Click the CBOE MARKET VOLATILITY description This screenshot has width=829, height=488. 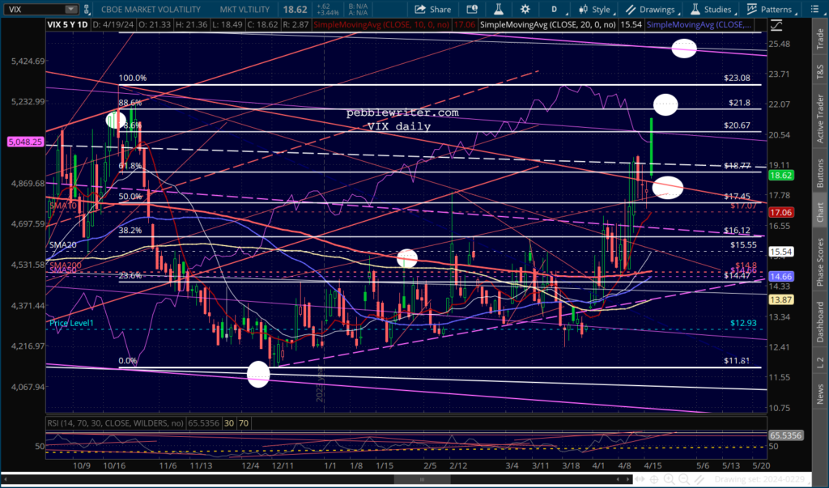(x=151, y=10)
